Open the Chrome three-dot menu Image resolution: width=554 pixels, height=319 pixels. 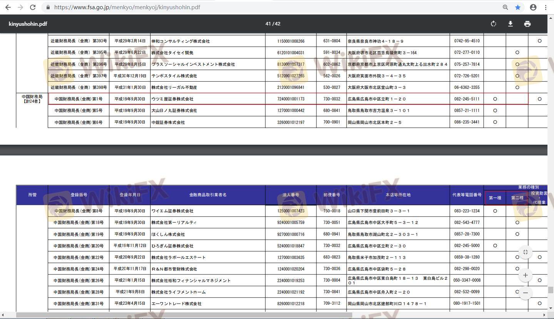(x=546, y=7)
